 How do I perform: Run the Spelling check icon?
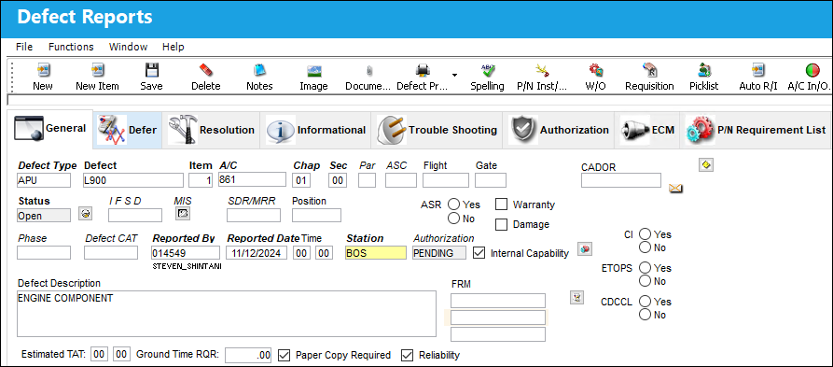pos(487,70)
